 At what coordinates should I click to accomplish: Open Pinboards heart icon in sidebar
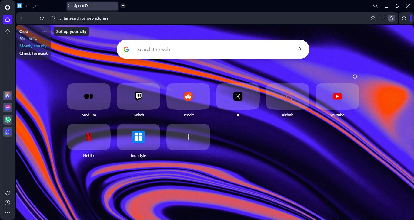[x=8, y=193]
